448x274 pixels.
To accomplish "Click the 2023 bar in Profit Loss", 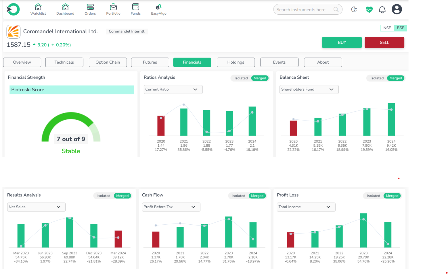I will click(363, 230).
